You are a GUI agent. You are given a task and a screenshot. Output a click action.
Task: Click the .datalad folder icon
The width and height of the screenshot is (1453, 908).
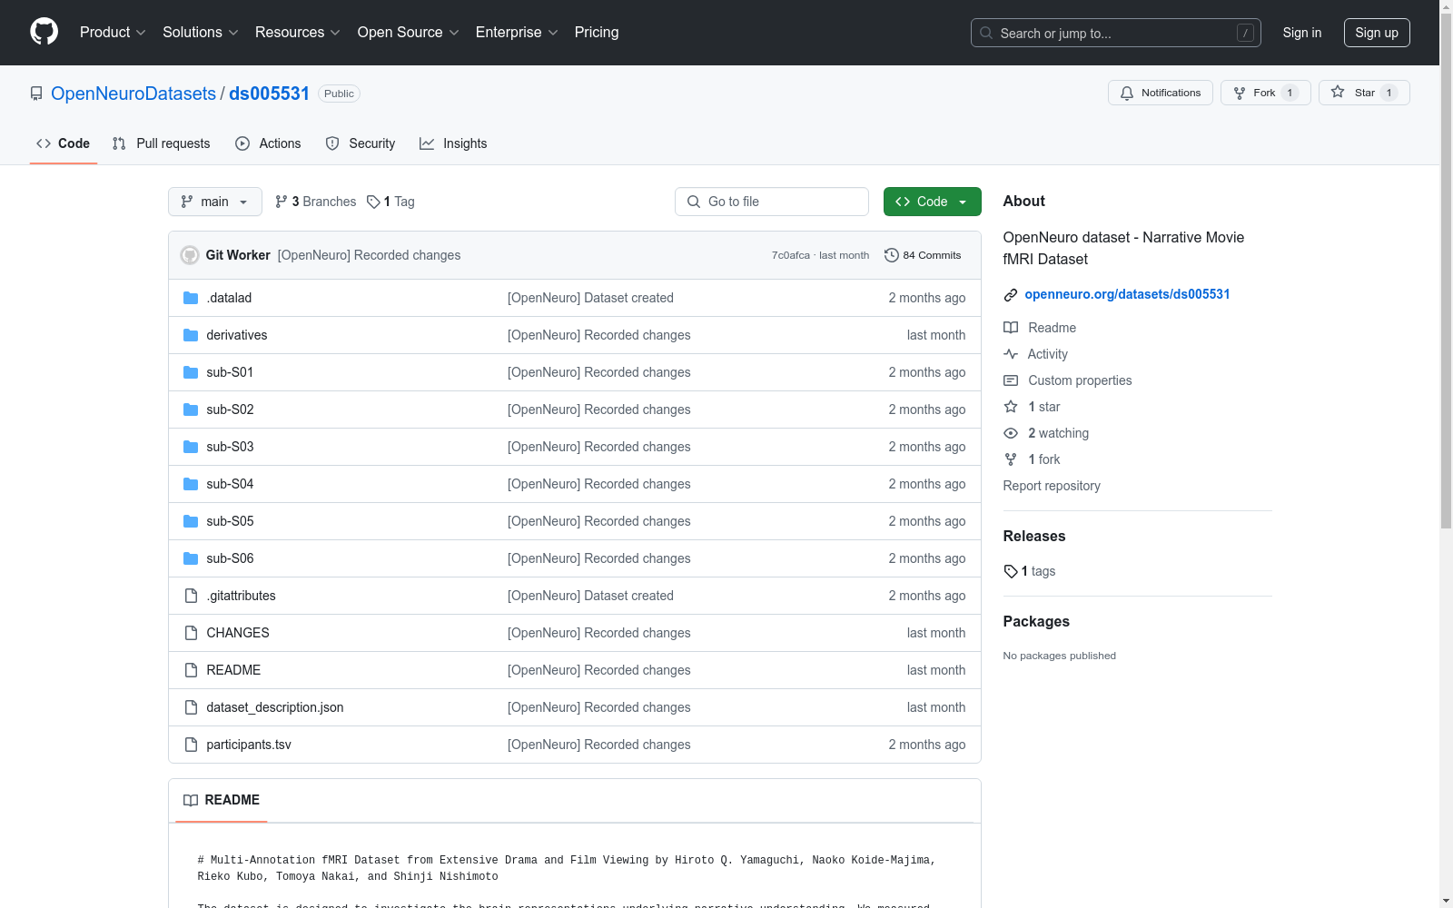point(191,298)
